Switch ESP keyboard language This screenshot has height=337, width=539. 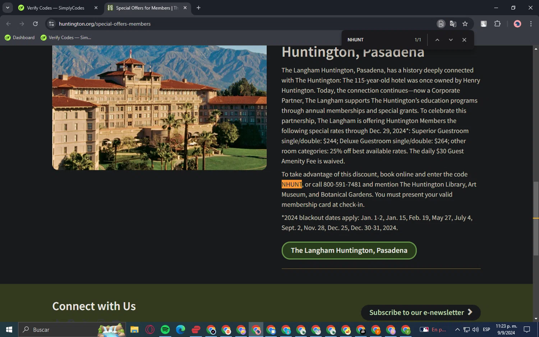point(487,329)
